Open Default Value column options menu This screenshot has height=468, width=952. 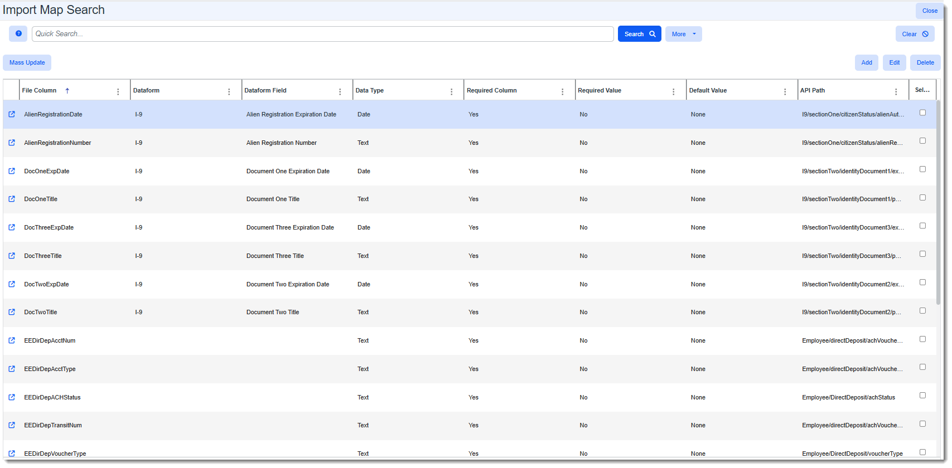click(785, 91)
